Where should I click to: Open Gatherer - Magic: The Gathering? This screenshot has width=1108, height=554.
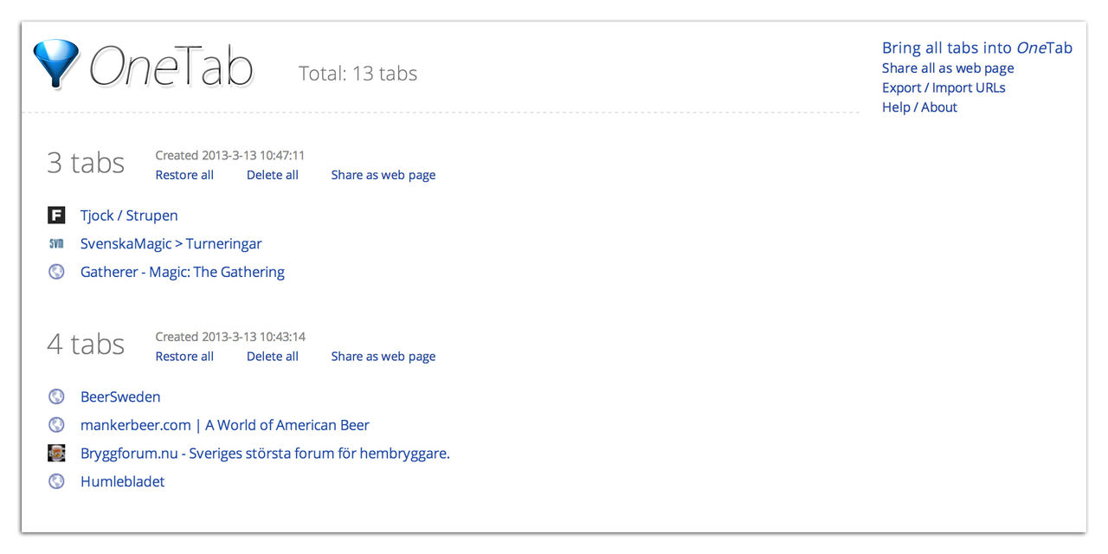182,271
